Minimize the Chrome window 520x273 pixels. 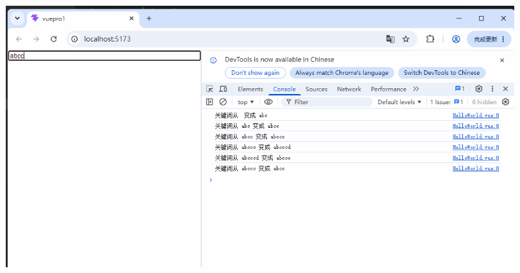(x=459, y=19)
